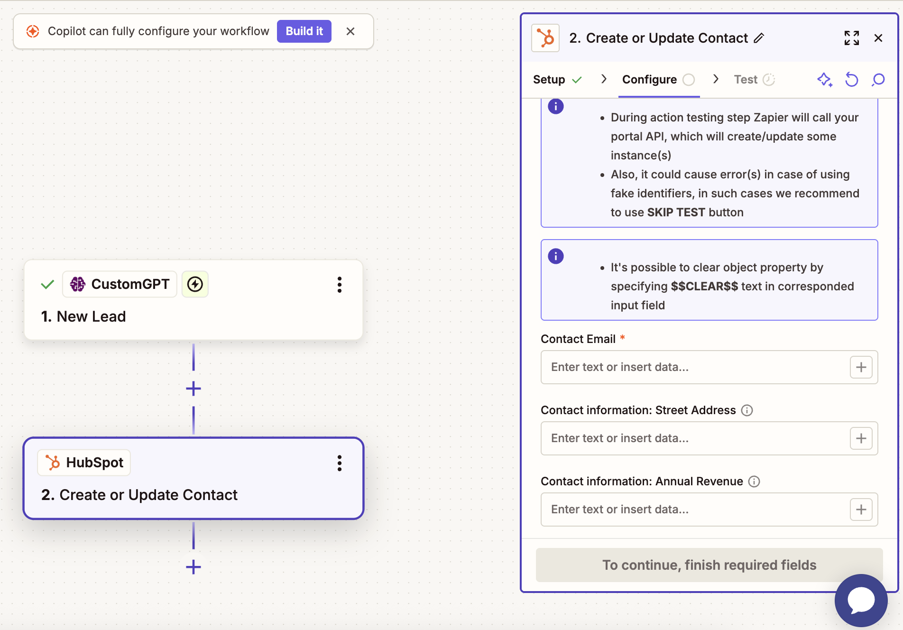Click chevron between Setup and Configure
The image size is (903, 630).
pos(604,79)
